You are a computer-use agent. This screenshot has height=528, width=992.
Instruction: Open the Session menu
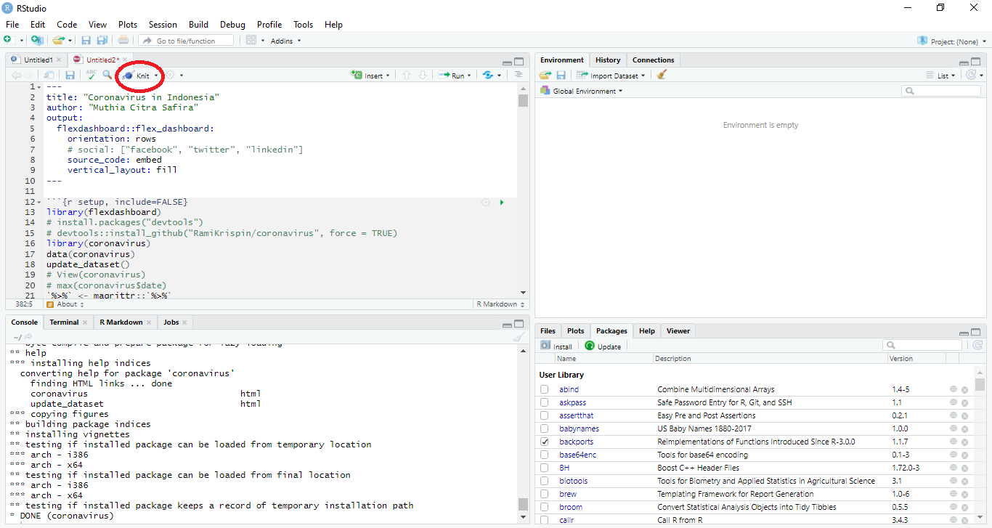(163, 24)
